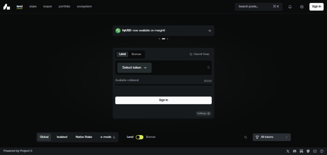Open the X (Twitter) link icon

[x=288, y=151]
